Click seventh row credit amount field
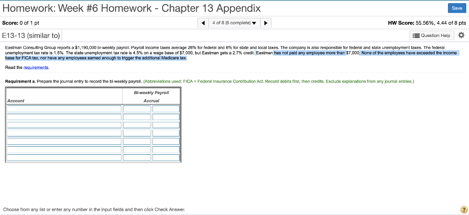This screenshot has width=469, height=215. (166, 157)
